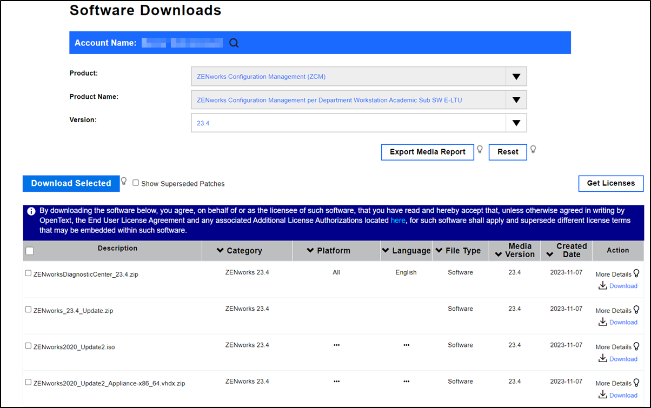
Task: Click download arrow icon for ZENworks_23.4_Update.zip
Action: pyautogui.click(x=602, y=322)
